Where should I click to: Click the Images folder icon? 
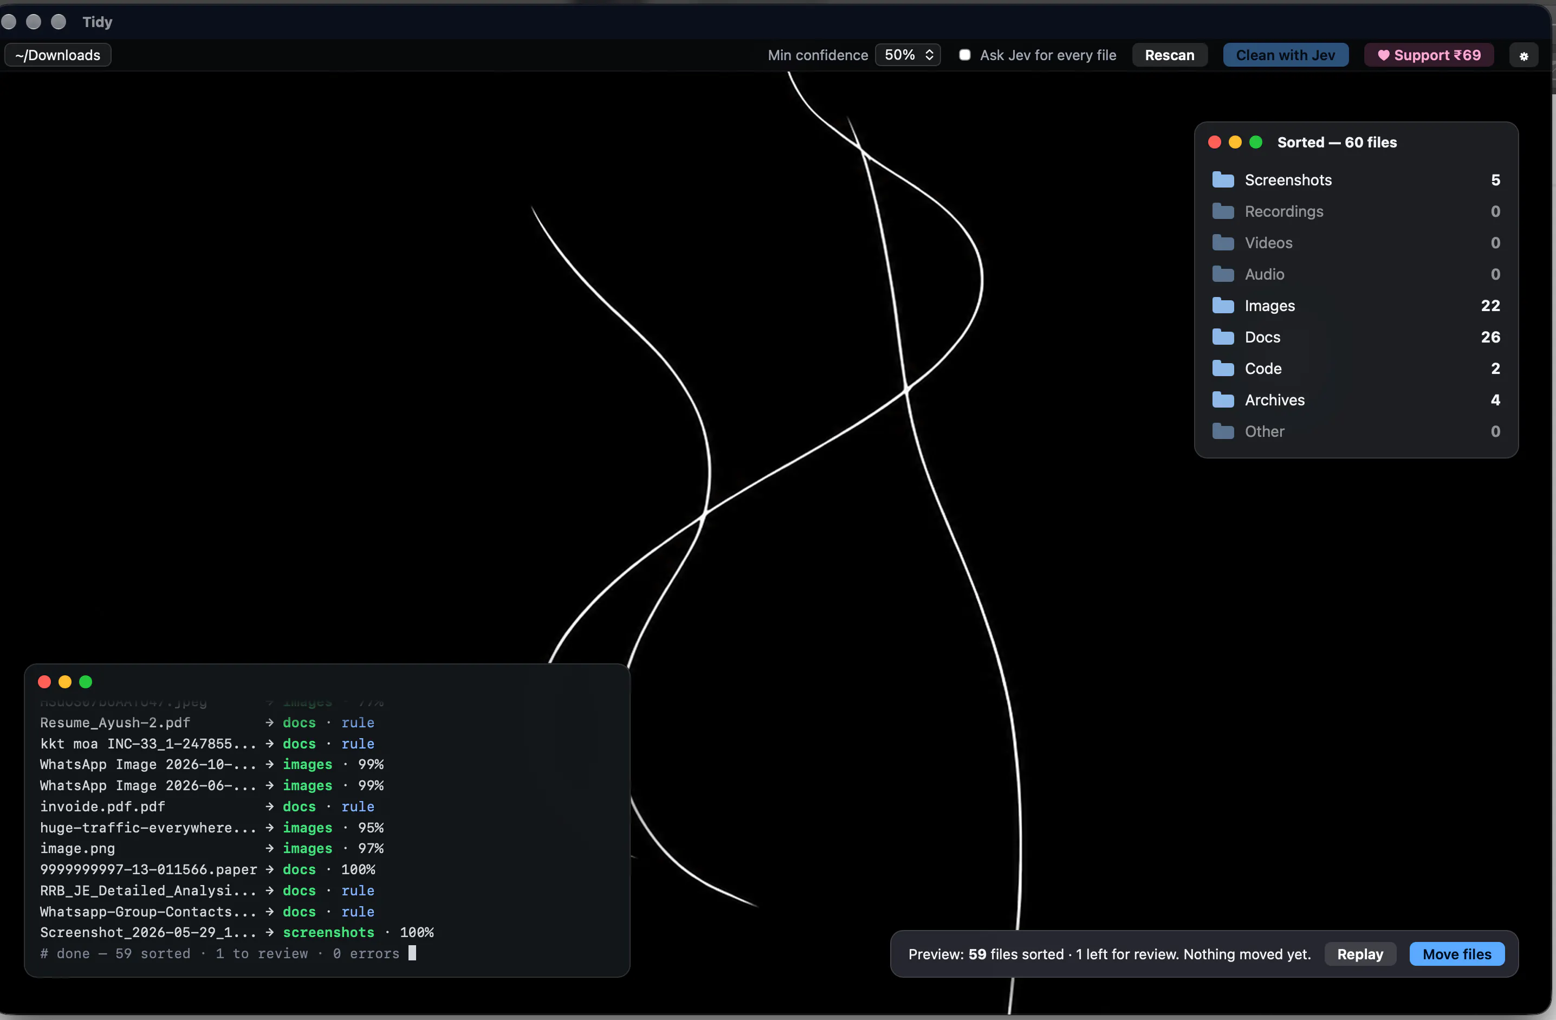pos(1223,305)
